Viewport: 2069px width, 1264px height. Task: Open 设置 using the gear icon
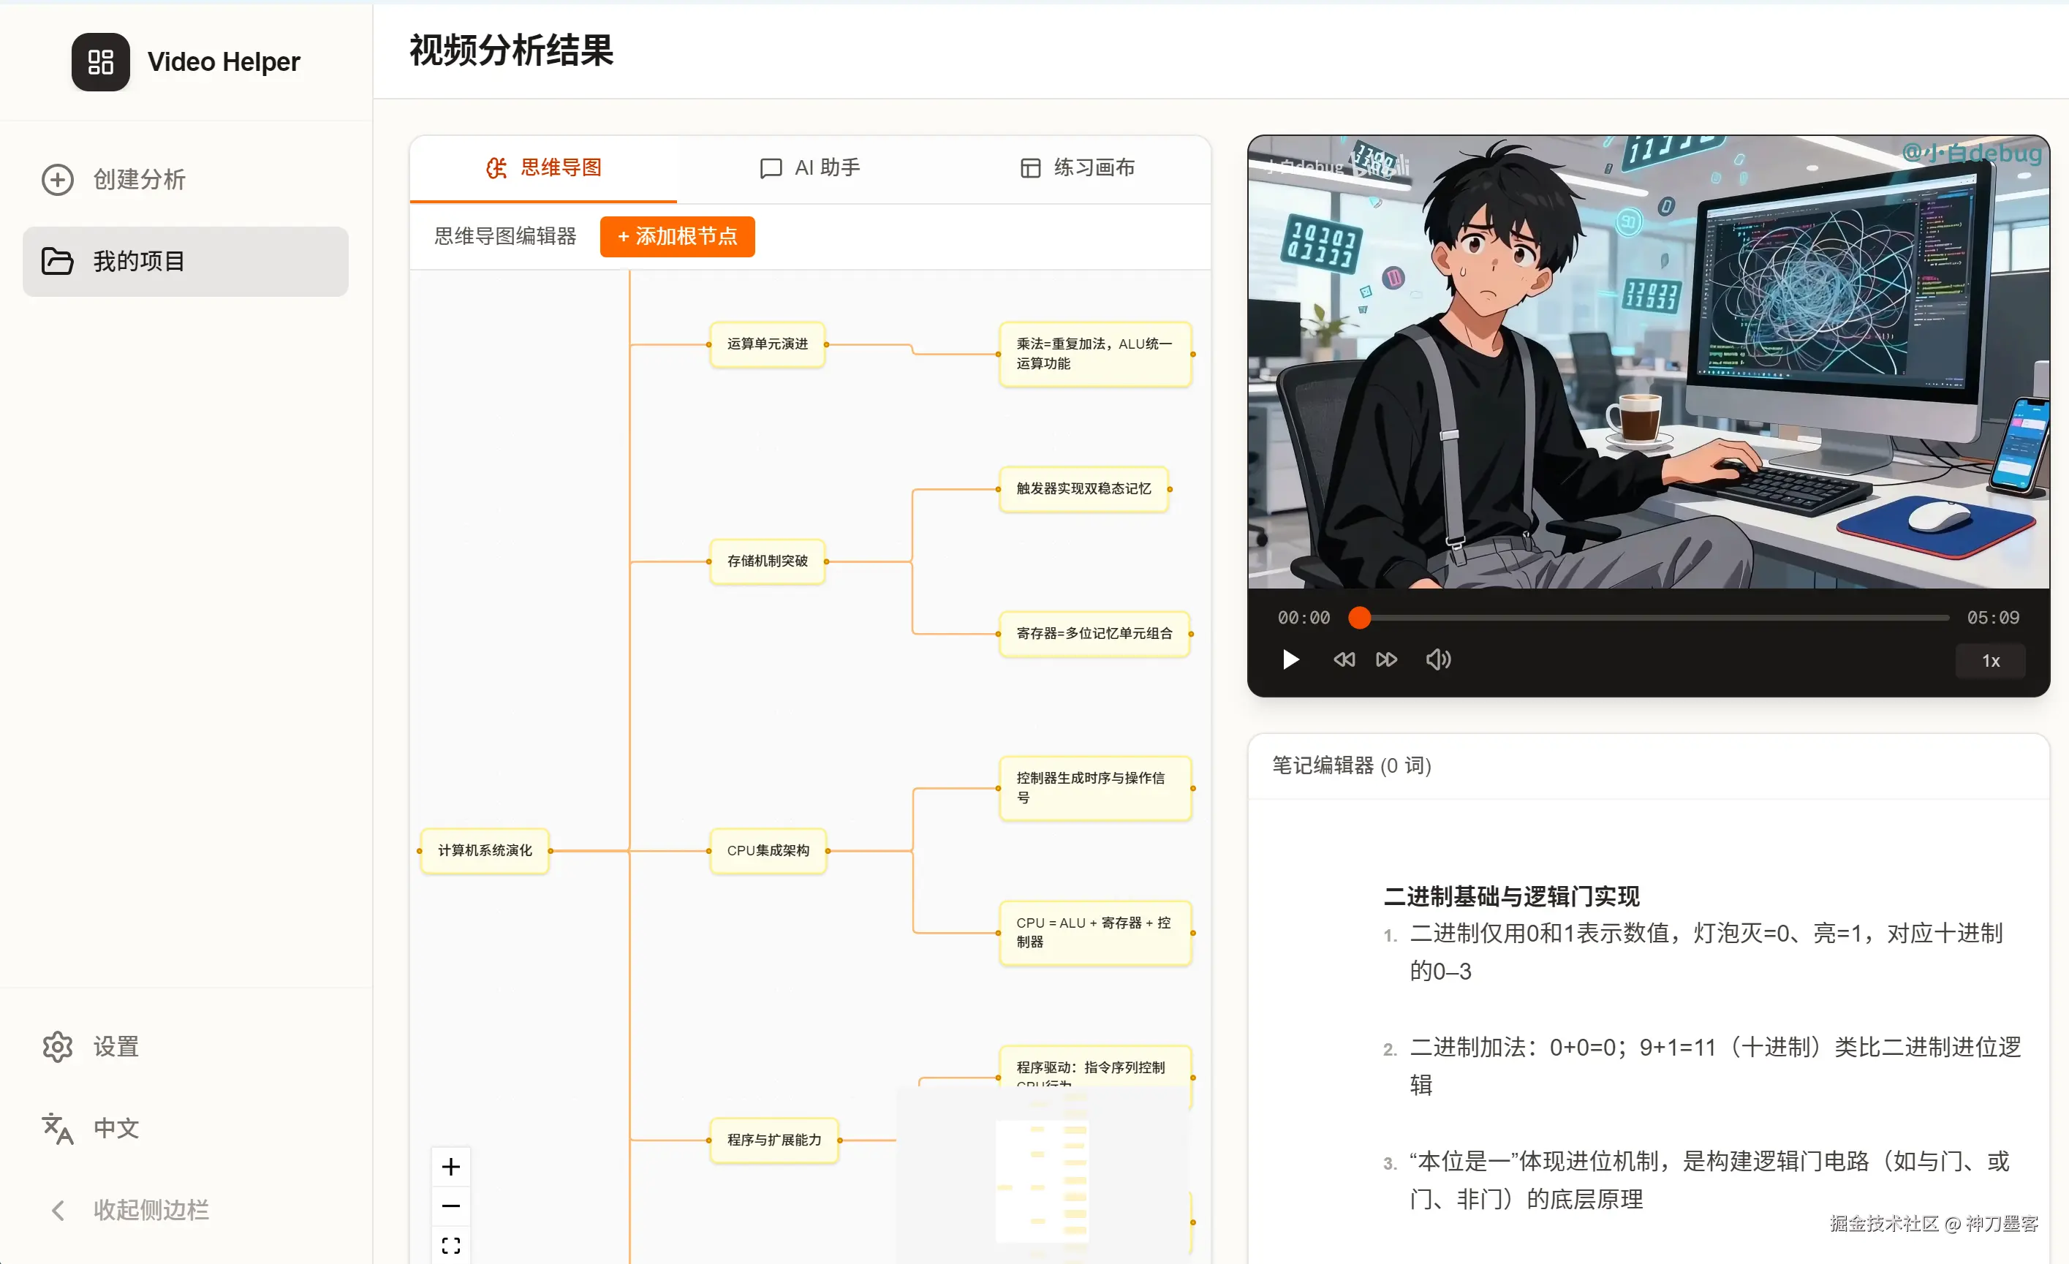click(x=56, y=1046)
